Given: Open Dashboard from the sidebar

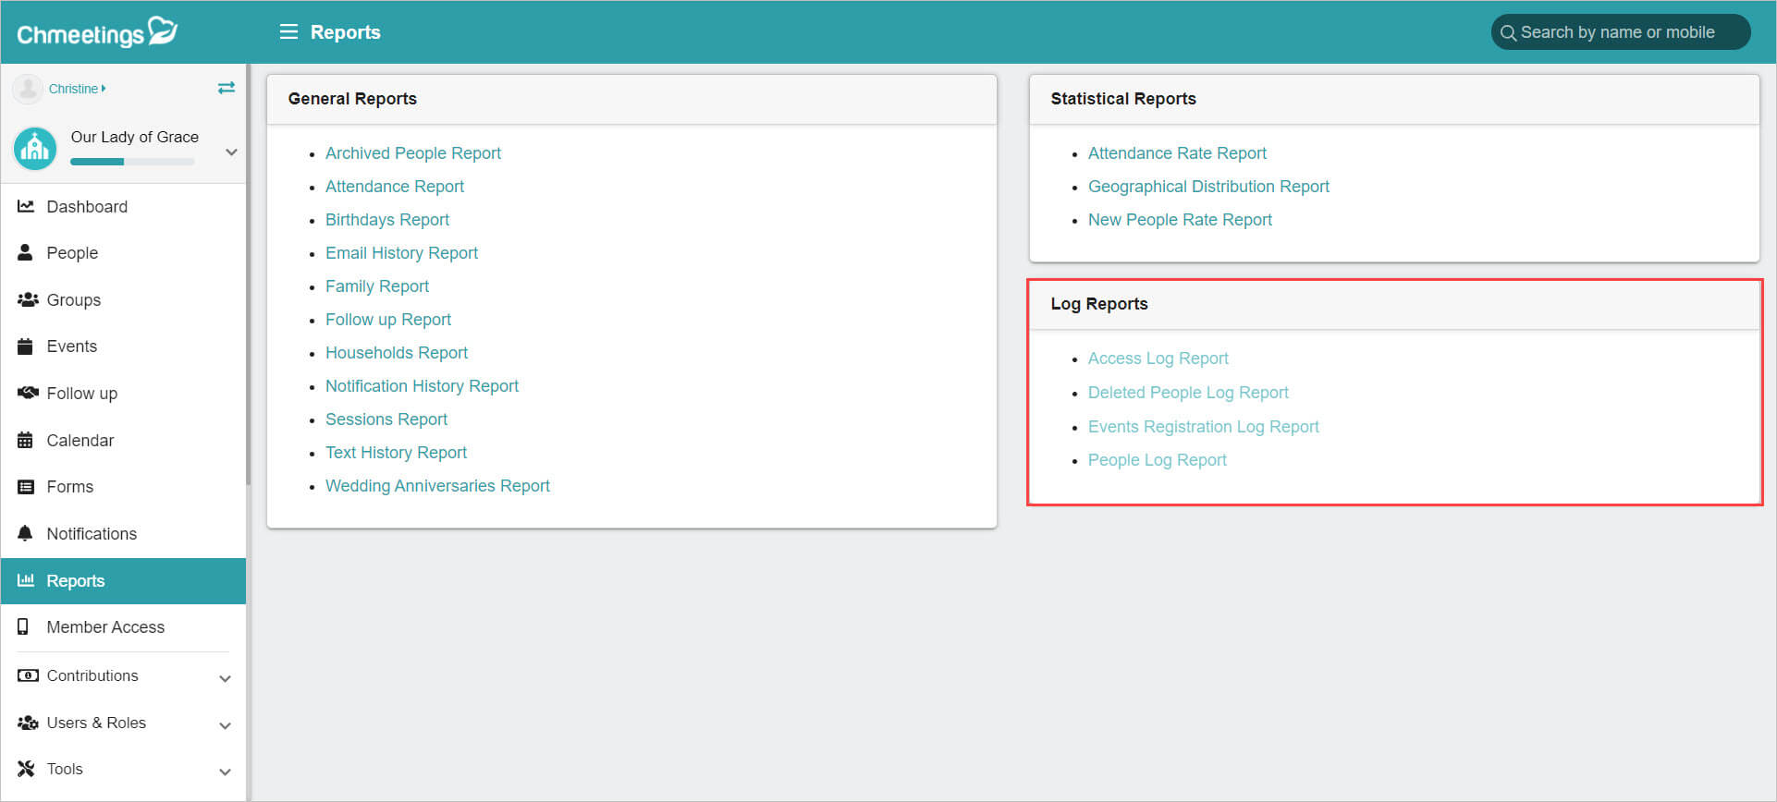Looking at the screenshot, I should [124, 206].
